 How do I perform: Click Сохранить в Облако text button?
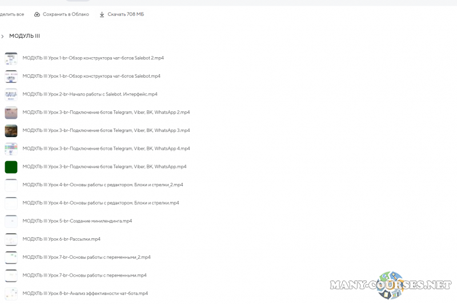66,14
